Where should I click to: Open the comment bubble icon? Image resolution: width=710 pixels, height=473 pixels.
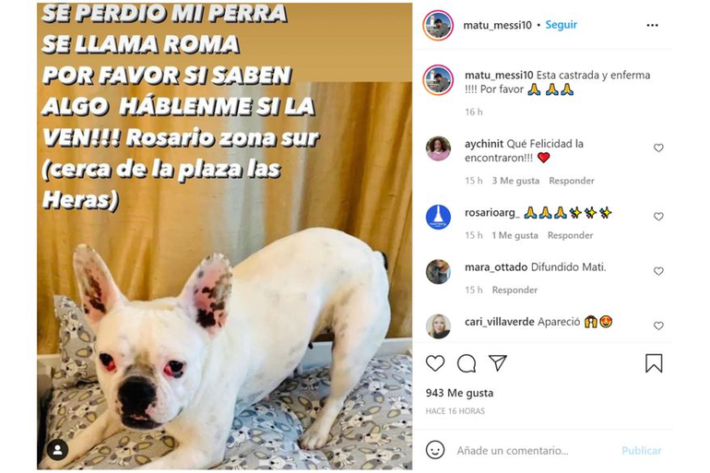click(467, 363)
